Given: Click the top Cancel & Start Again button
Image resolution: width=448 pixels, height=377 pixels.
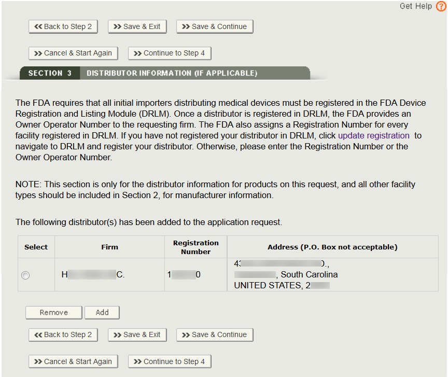Looking at the screenshot, I should click(73, 53).
